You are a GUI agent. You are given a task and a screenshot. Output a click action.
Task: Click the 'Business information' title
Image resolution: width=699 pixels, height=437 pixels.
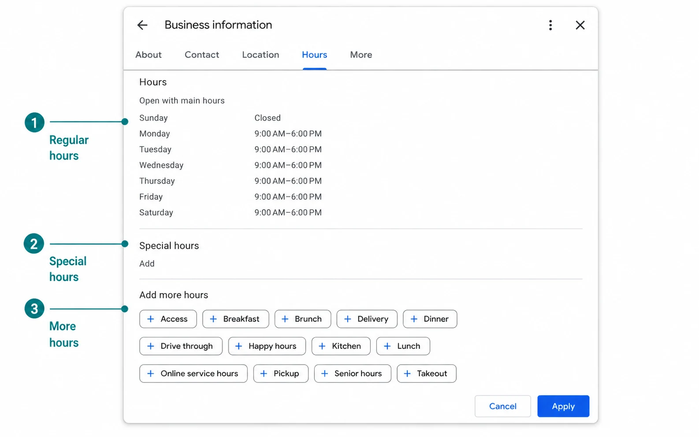pos(218,25)
